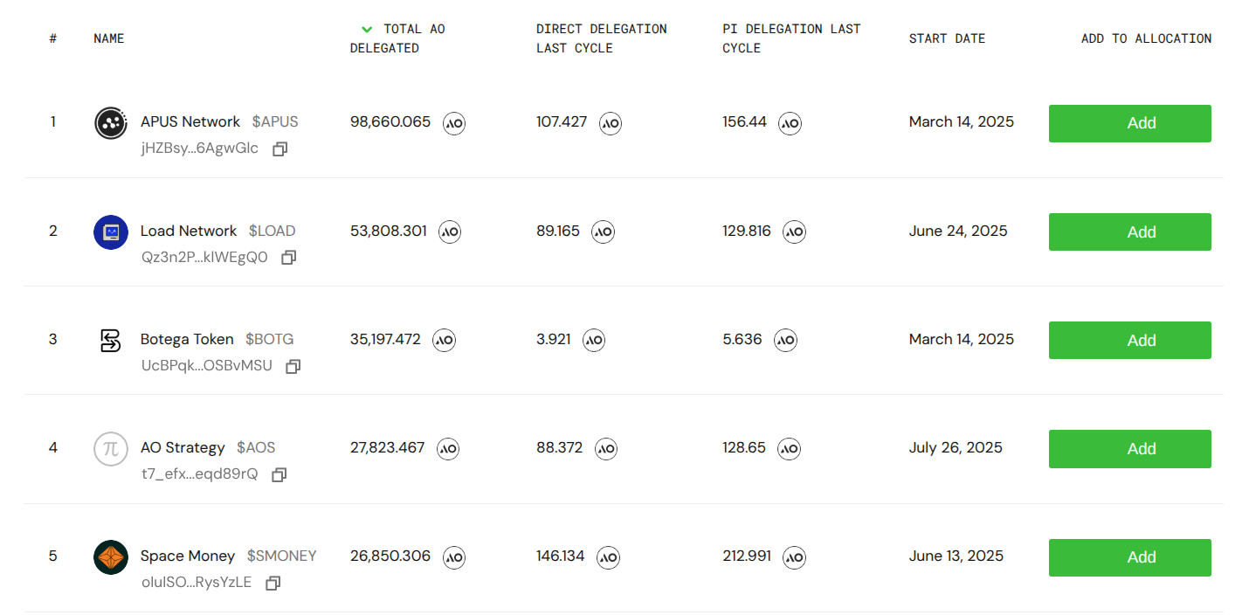Click the Botega Token logo icon
Screen dimensions: 1242x615
(111, 340)
